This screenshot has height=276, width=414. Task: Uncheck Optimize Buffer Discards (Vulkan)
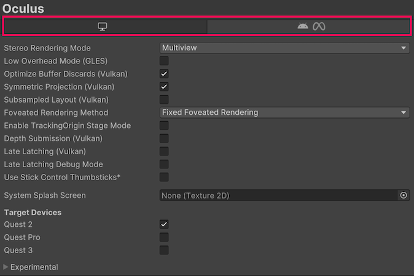click(x=164, y=74)
